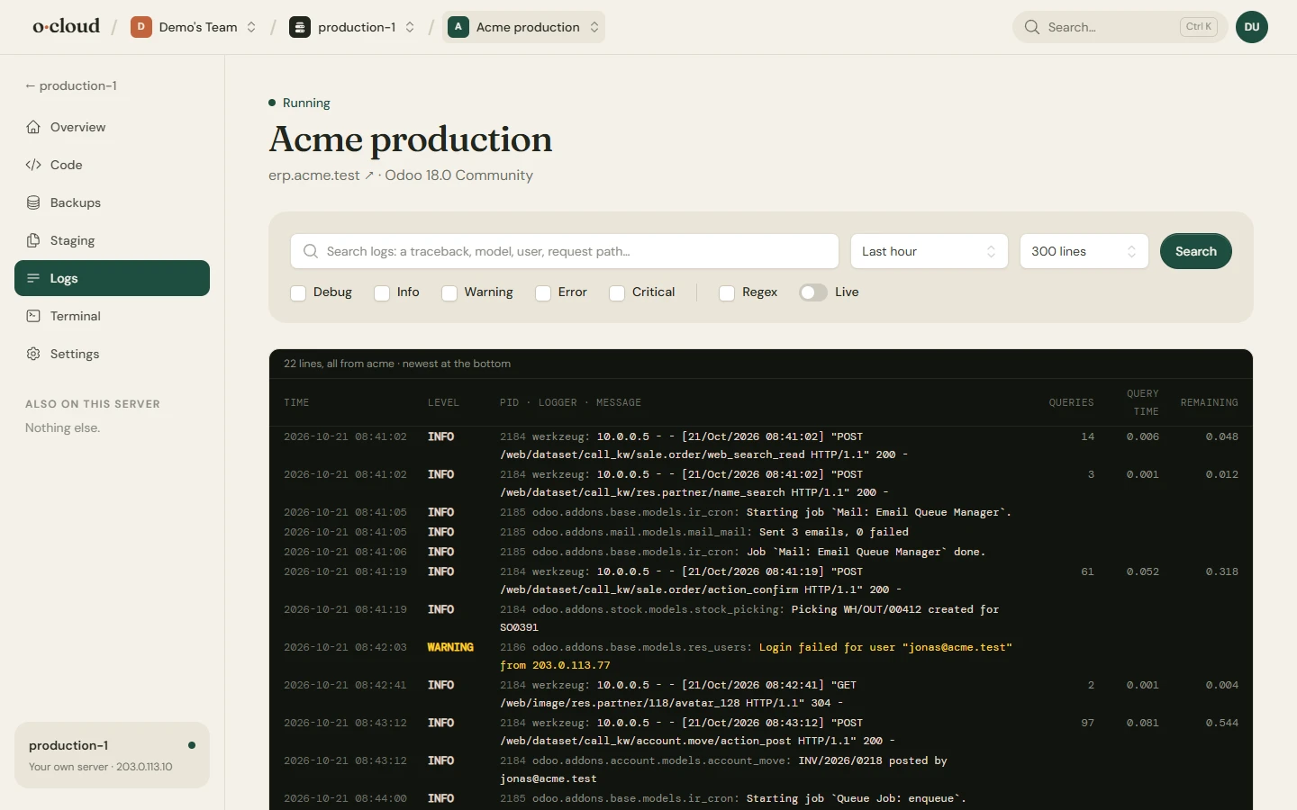The image size is (1297, 810).
Task: Open the Terminal section
Action: tap(112, 316)
